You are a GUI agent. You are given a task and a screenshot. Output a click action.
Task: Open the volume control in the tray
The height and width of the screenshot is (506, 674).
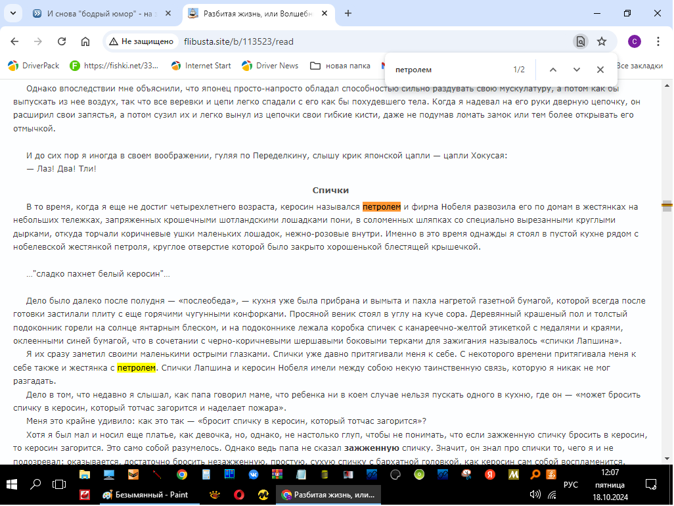click(535, 494)
